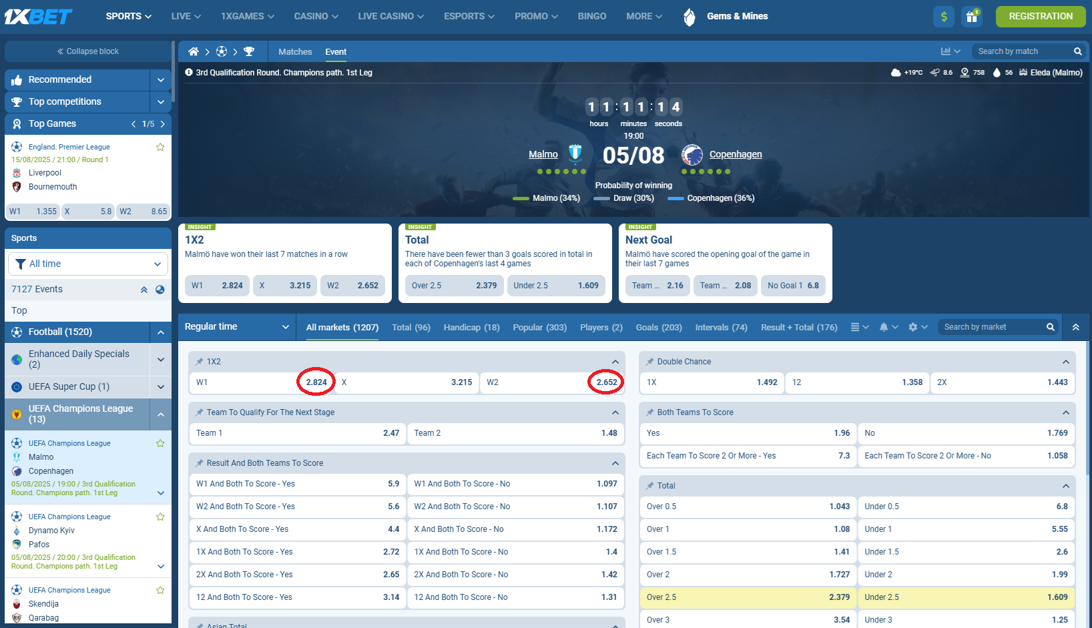Collapse all markets with double chevron
This screenshot has height=628, width=1092.
click(x=1076, y=327)
